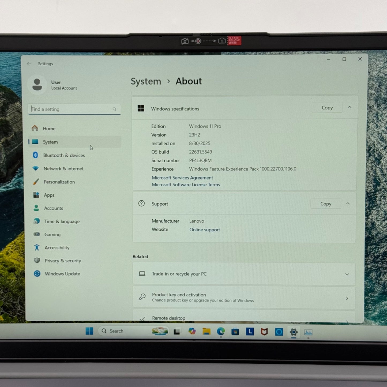387x387 pixels.
Task: Collapse the Support section
Action: coord(348,204)
